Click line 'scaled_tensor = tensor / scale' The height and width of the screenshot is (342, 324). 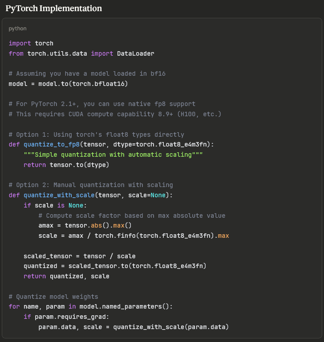coord(80,256)
